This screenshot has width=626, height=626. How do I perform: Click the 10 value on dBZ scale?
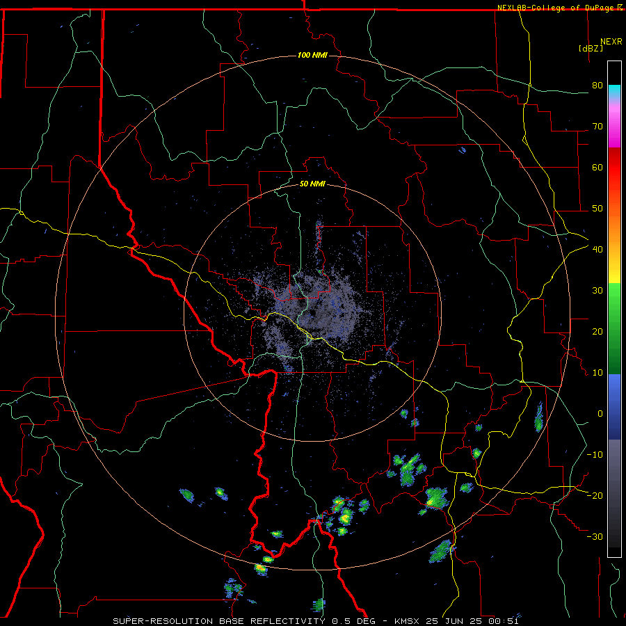597,373
